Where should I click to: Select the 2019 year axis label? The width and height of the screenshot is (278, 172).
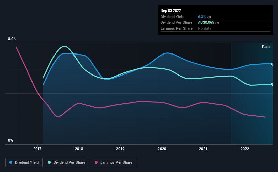click(x=120, y=149)
